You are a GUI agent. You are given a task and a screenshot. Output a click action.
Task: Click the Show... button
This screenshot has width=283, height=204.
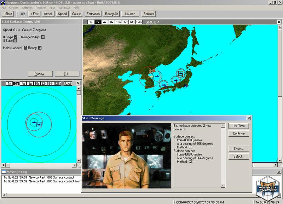point(239,148)
